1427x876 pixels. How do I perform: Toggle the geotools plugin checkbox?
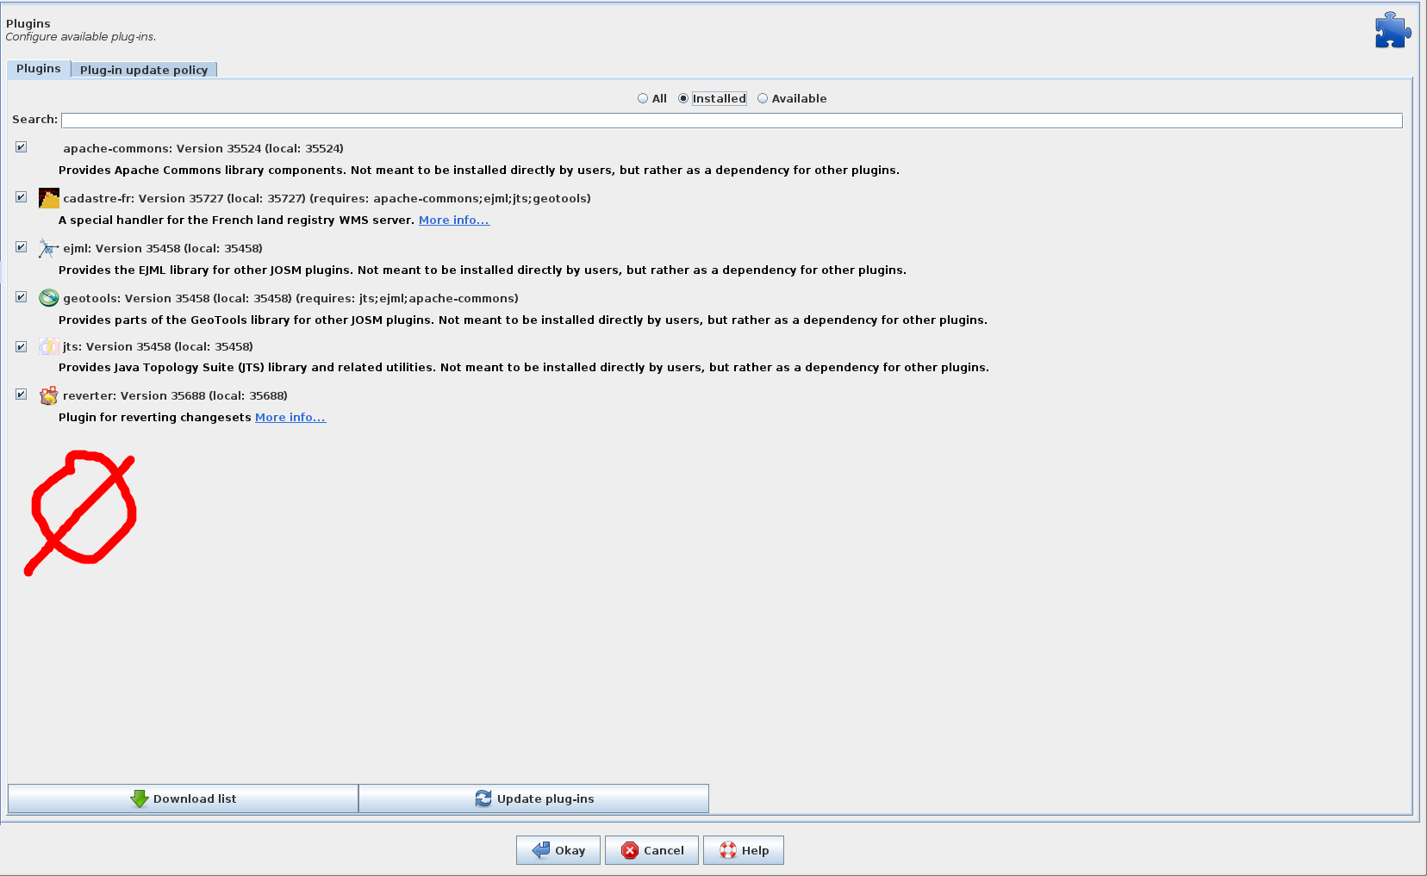click(22, 297)
